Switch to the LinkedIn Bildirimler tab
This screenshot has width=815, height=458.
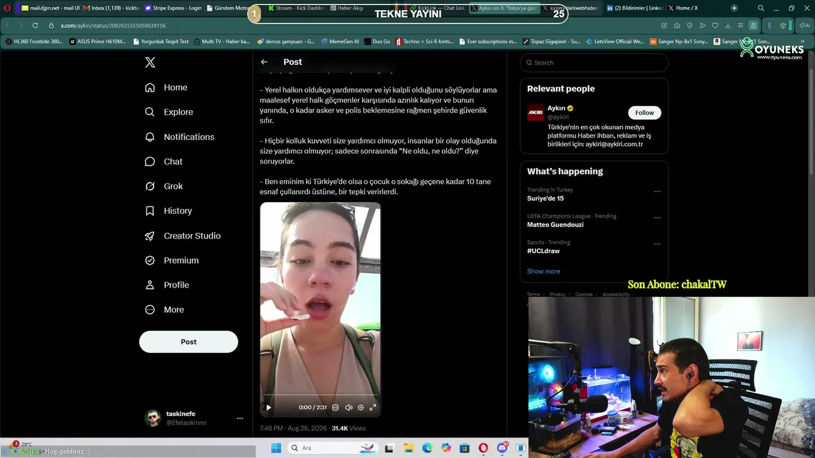pos(635,8)
